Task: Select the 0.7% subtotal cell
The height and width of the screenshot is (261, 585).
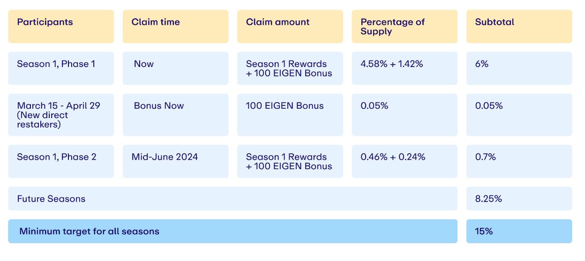Action: click(519, 161)
